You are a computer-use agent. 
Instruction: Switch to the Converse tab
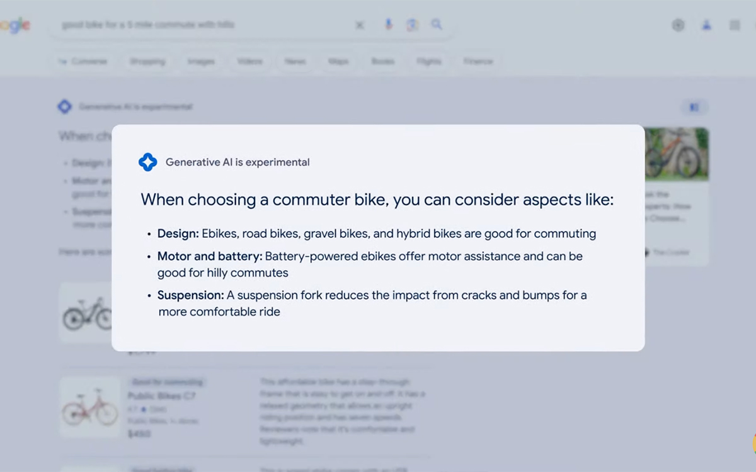click(x=83, y=62)
